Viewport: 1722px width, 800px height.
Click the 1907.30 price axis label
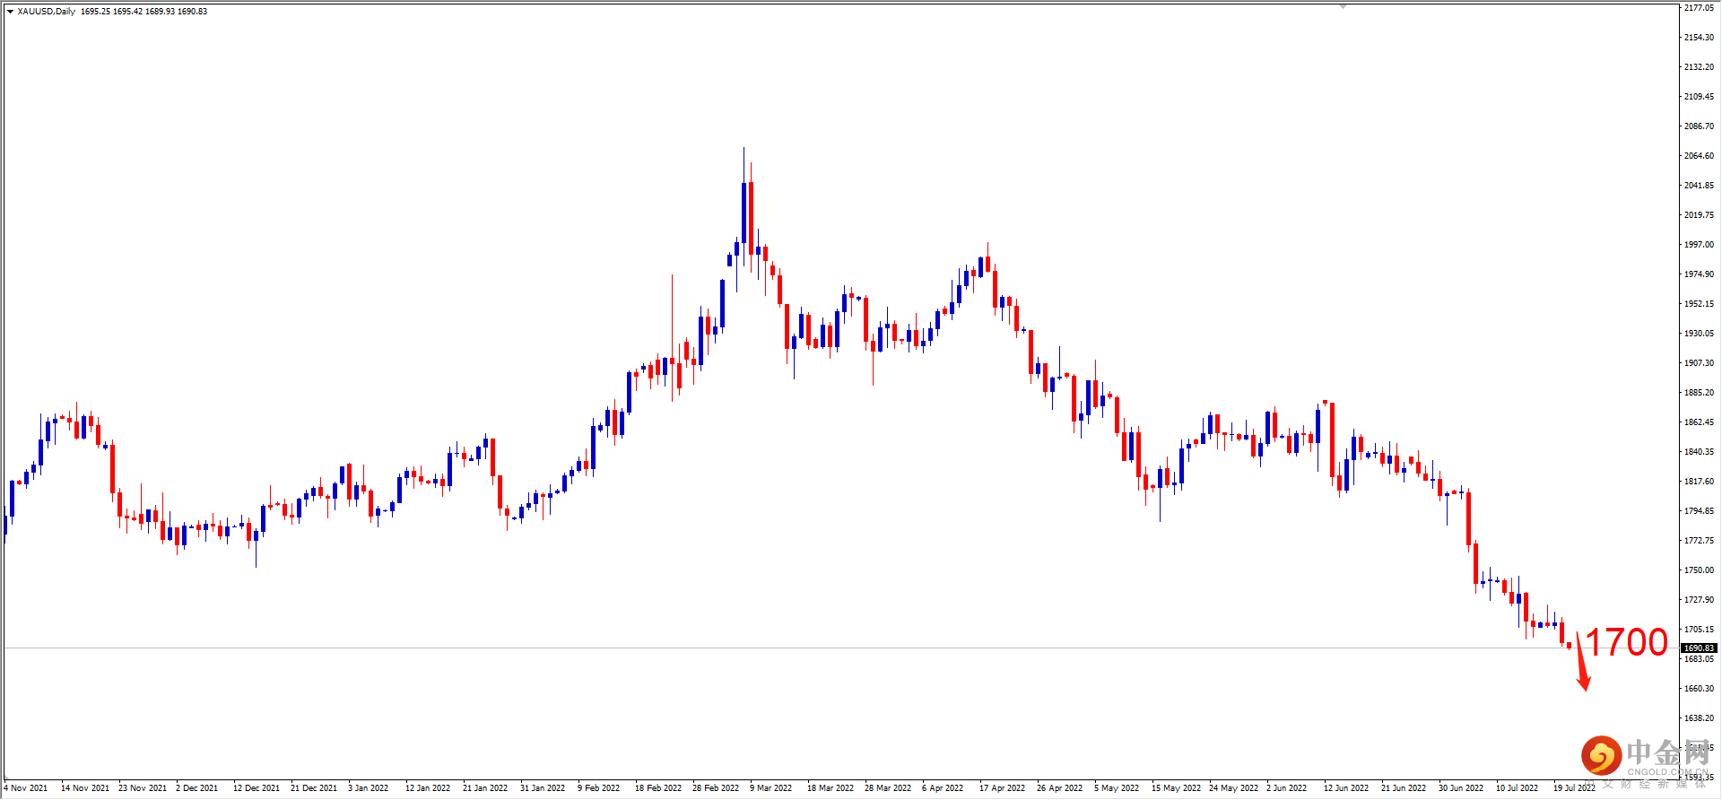pos(1699,362)
